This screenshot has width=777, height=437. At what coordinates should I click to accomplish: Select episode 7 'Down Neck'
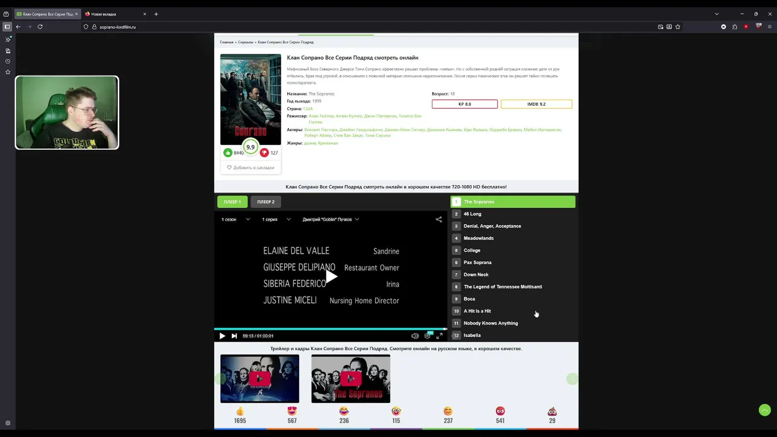click(513, 274)
